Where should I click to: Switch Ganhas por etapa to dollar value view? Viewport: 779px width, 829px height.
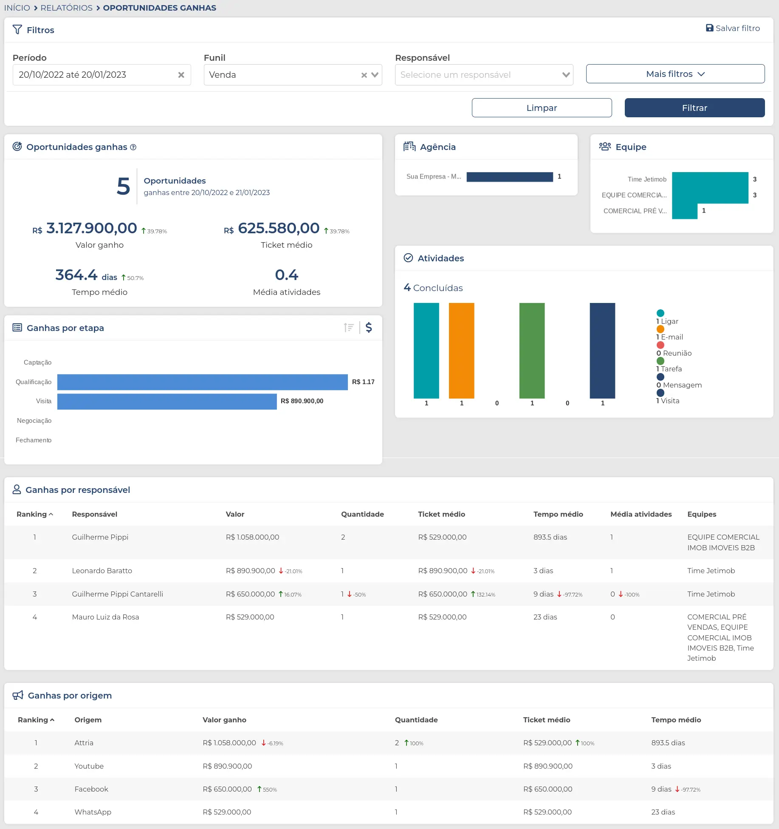pos(369,328)
